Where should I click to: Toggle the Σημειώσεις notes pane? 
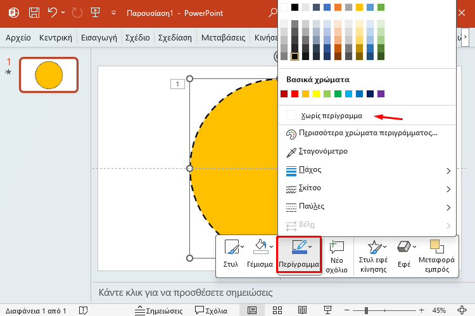[x=158, y=310]
